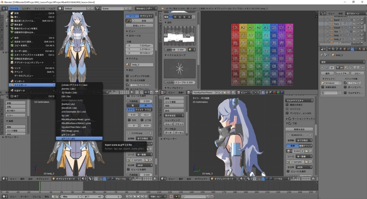Click the Armature modifier object field

point(331,83)
